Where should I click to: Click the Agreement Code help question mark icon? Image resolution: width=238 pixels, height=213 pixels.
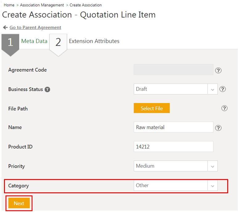coord(218,70)
